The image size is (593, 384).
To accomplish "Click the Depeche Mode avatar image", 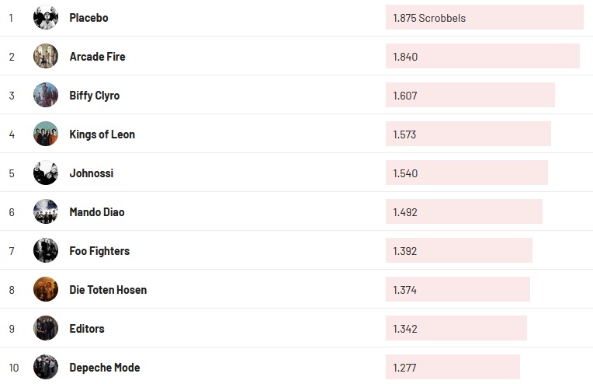I will [x=46, y=367].
